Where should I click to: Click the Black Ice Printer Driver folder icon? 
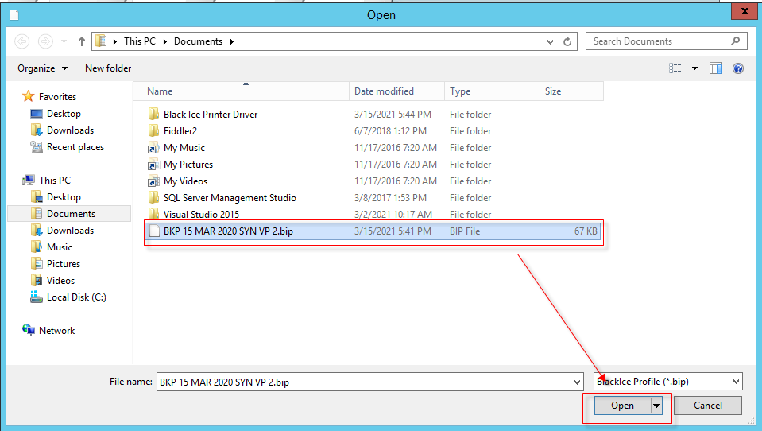[153, 115]
